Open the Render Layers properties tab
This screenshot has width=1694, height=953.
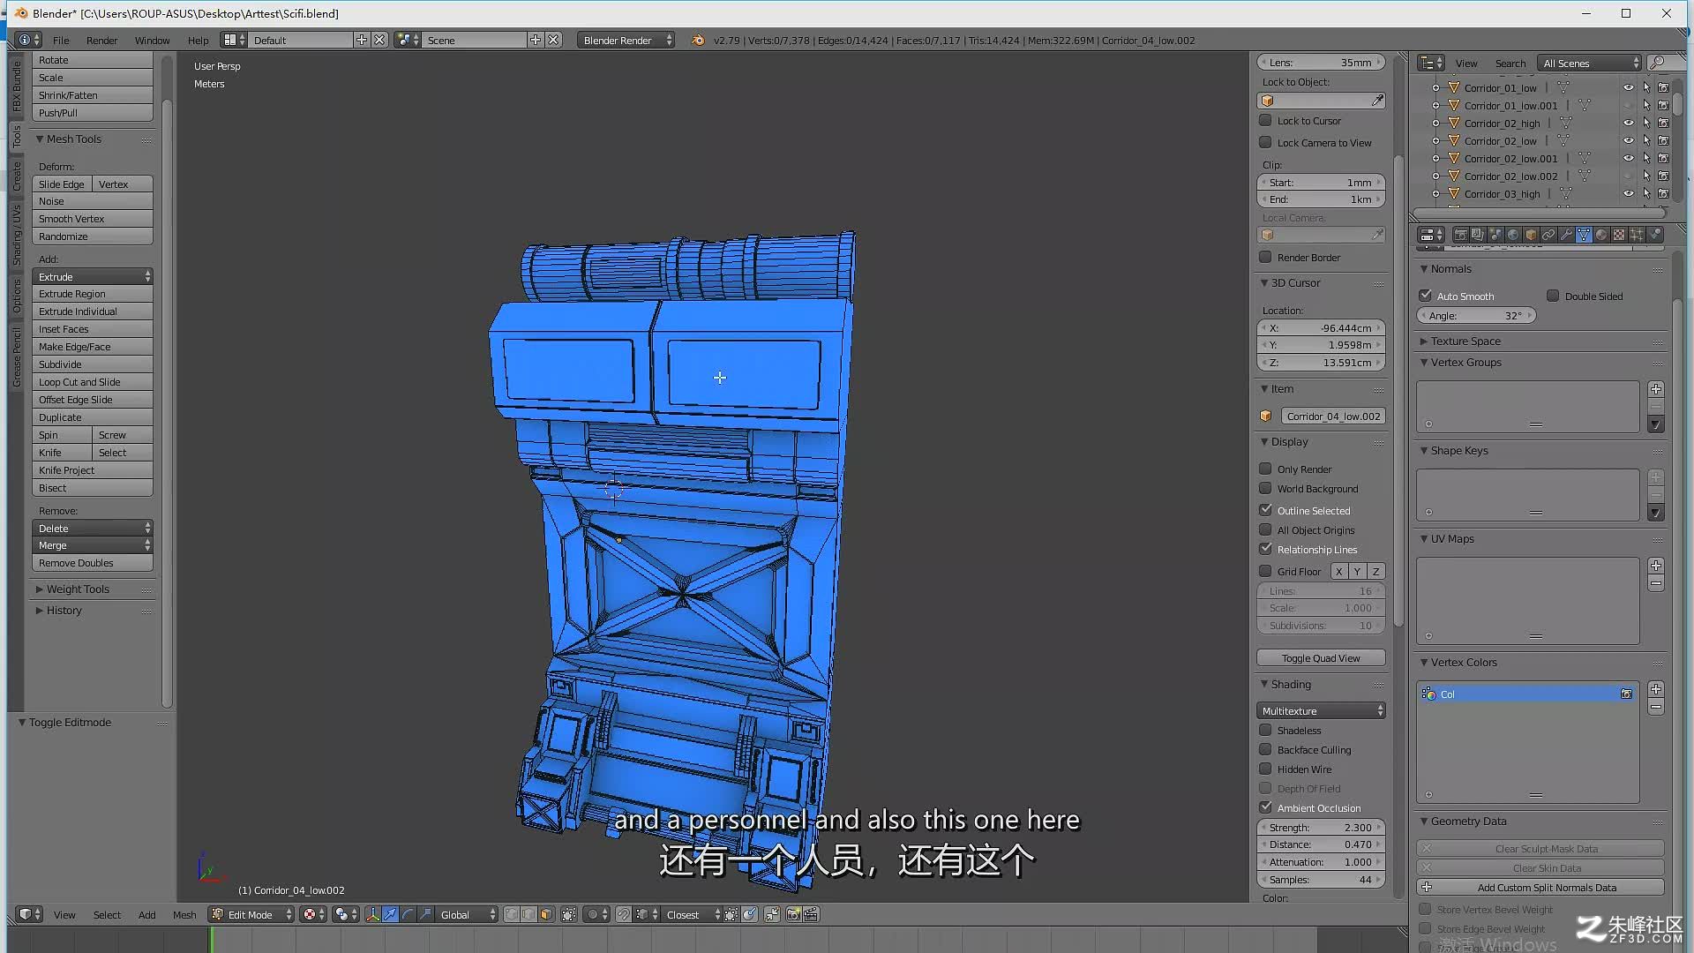pos(1478,235)
